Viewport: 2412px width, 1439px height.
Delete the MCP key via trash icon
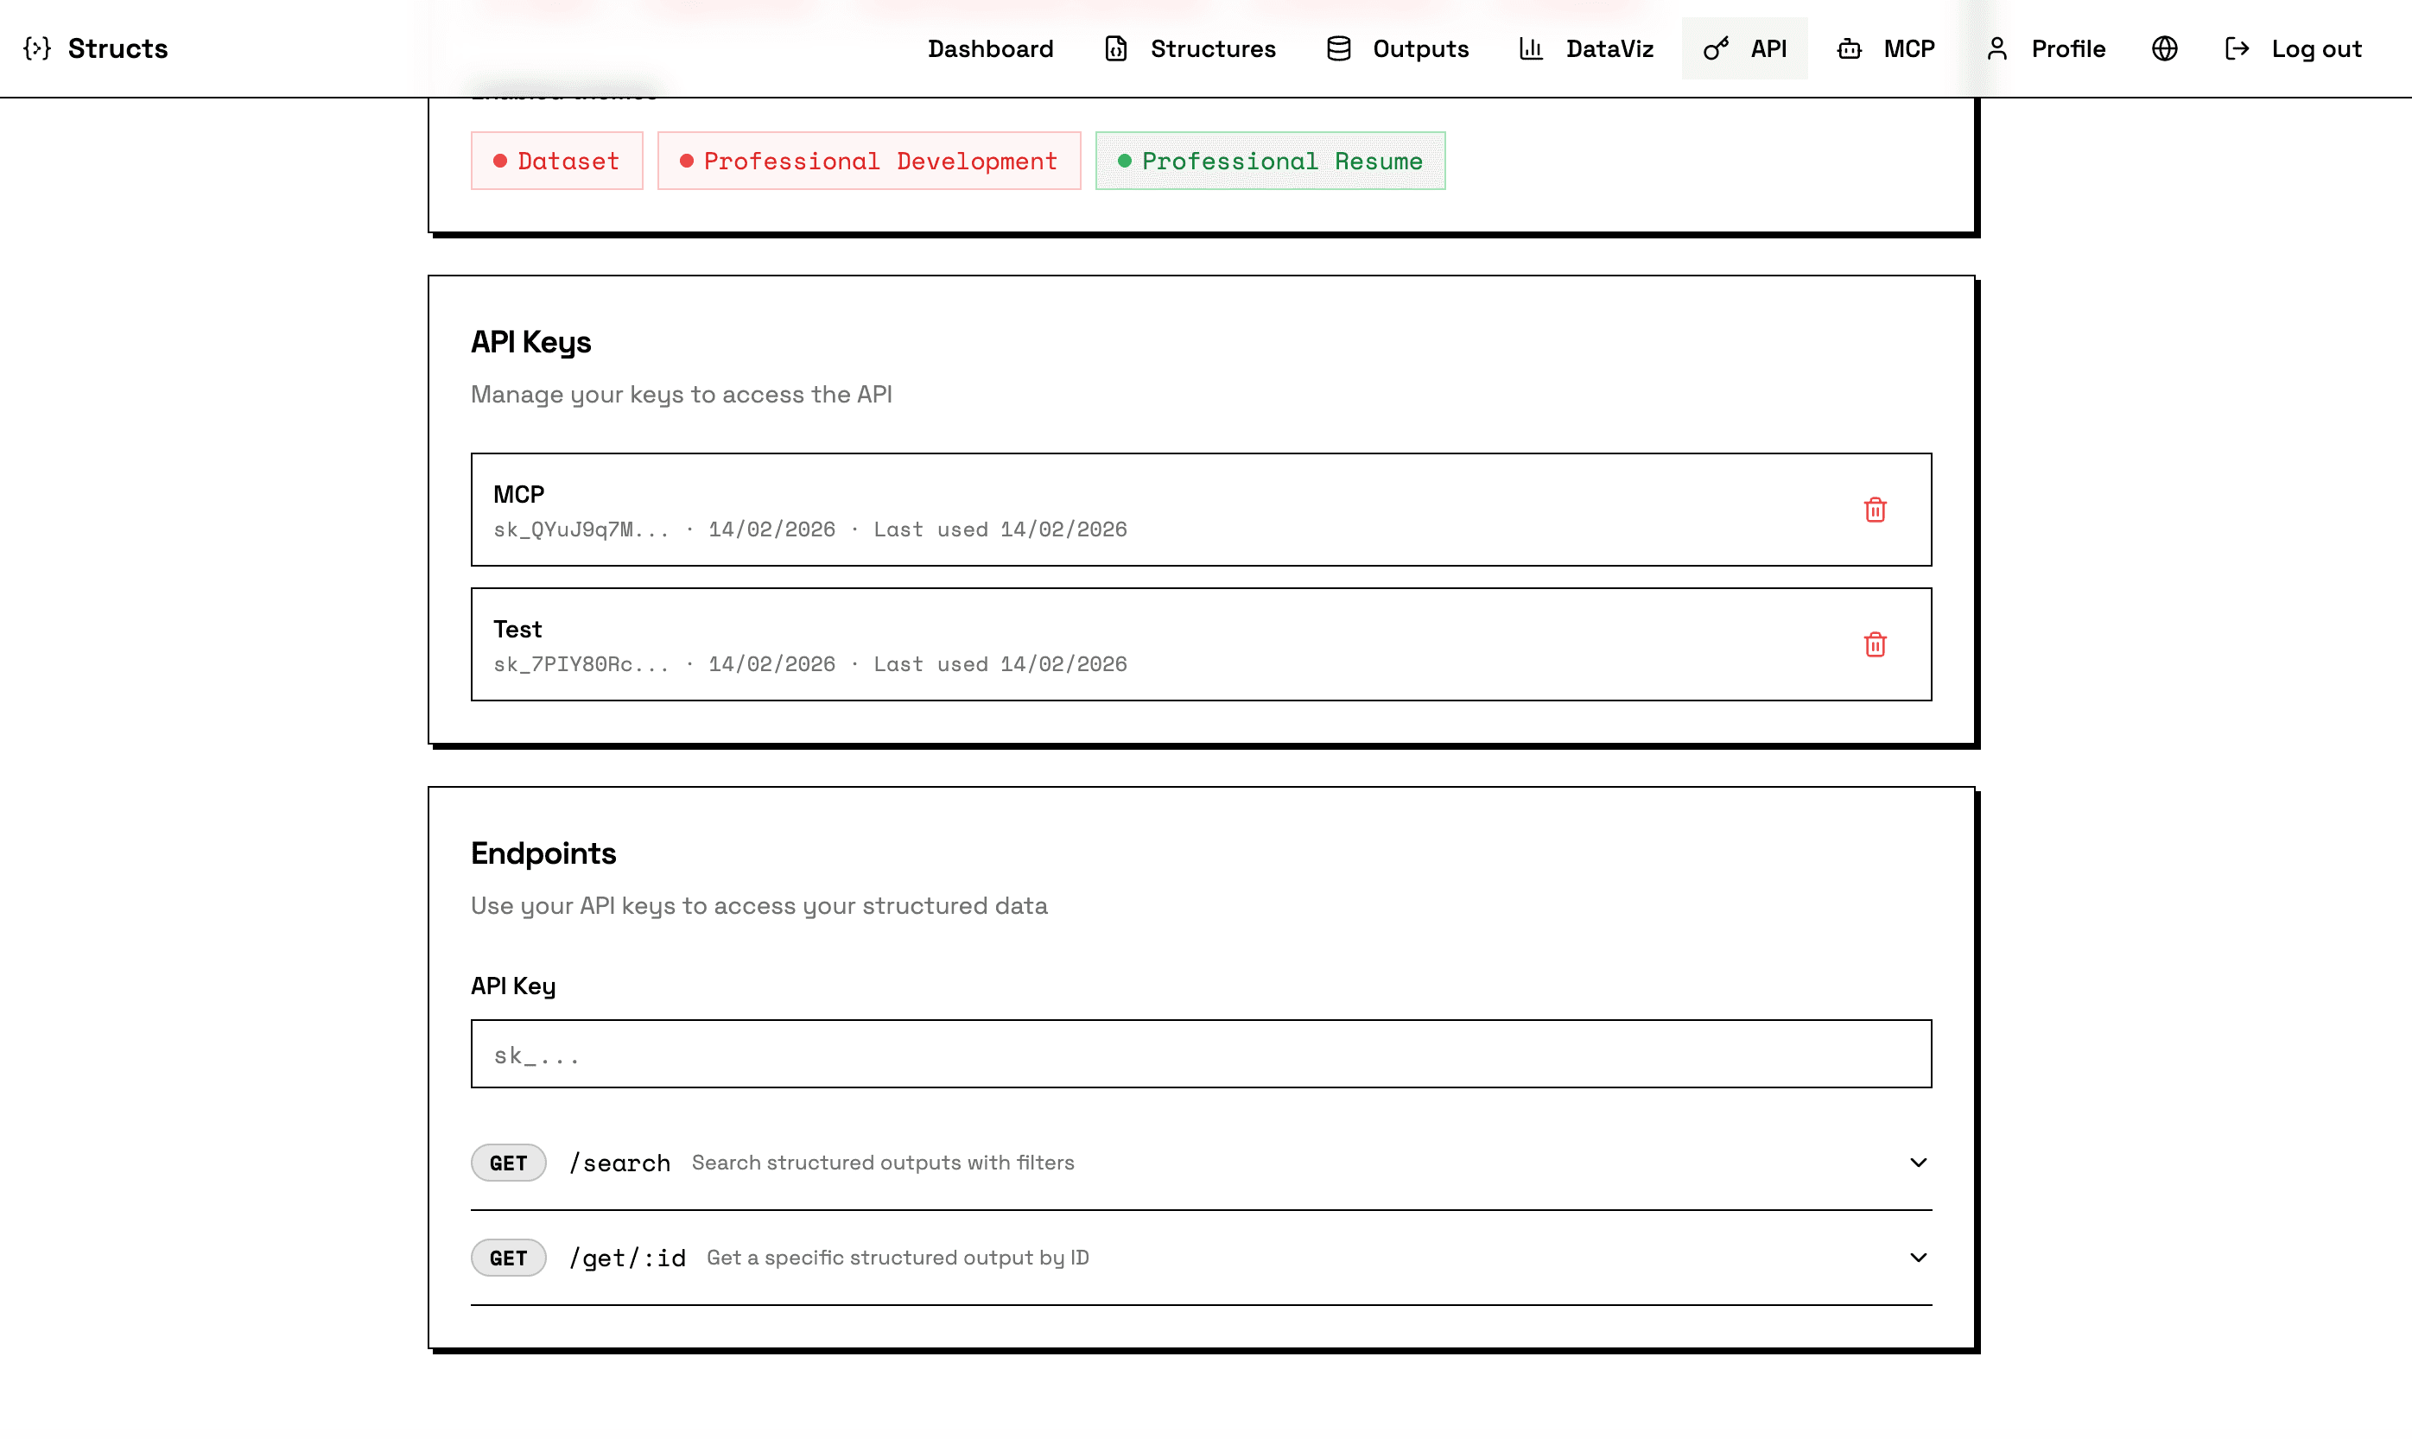1875,509
